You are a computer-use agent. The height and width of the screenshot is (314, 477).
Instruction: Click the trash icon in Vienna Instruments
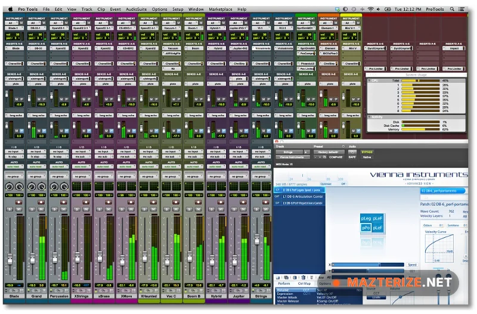click(303, 277)
